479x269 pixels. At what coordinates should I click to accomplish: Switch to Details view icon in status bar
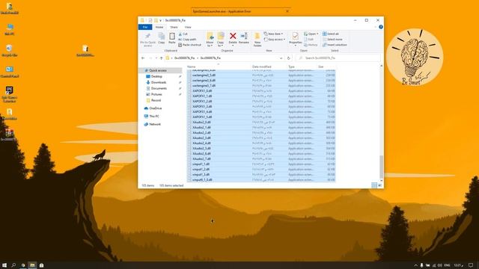374,185
